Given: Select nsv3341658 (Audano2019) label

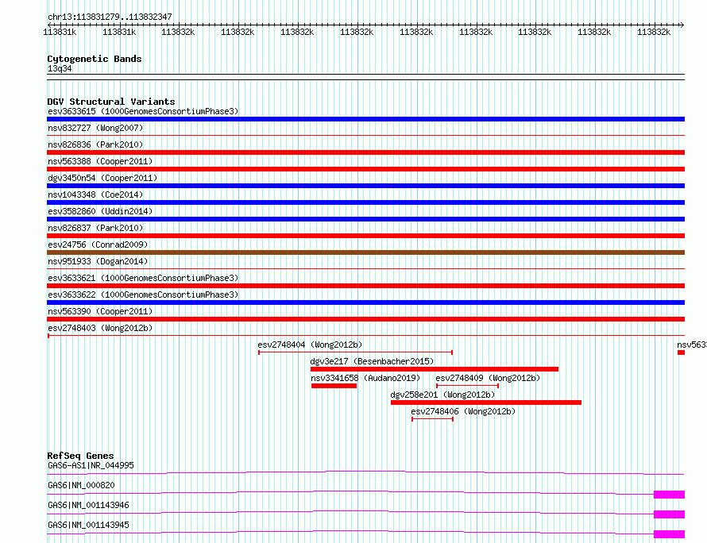Looking at the screenshot, I should click(365, 378).
